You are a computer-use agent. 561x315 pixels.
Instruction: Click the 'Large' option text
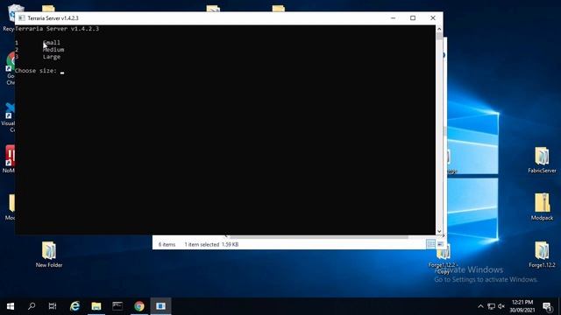[x=52, y=57]
